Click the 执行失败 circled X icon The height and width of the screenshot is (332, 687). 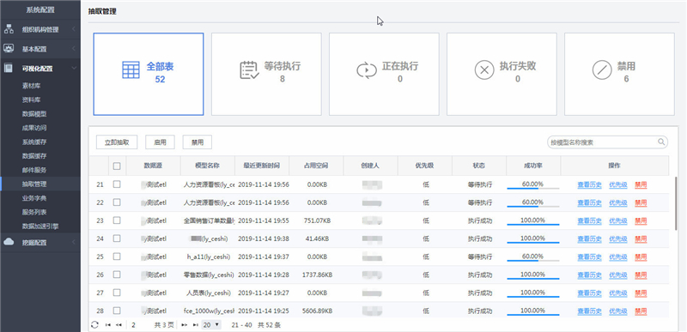(x=484, y=70)
